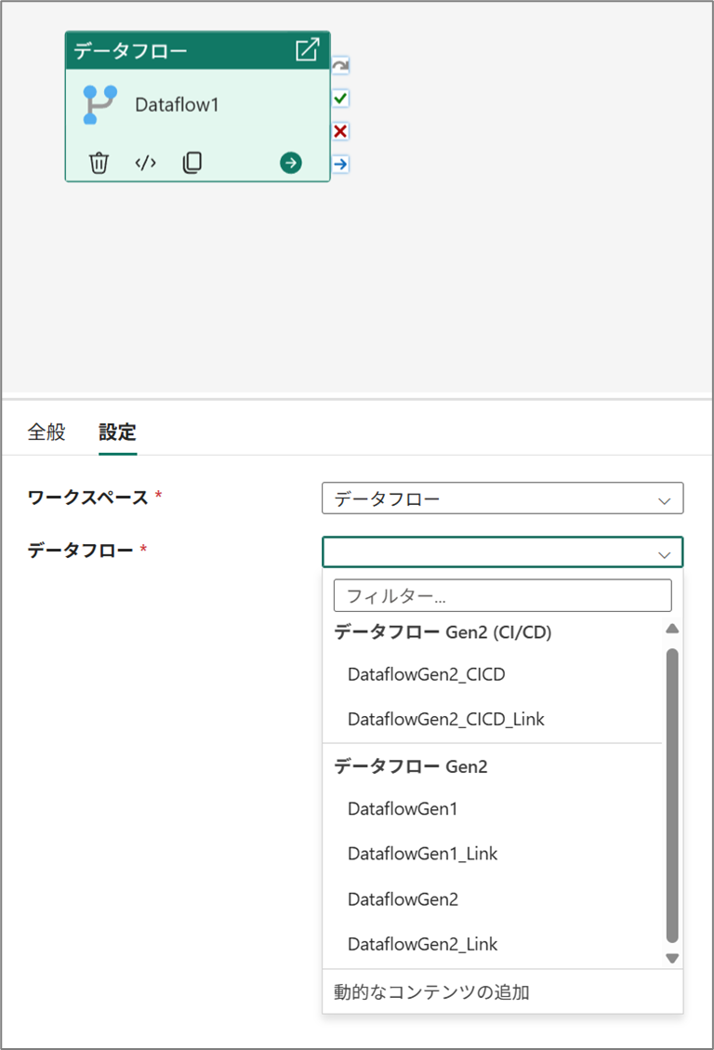Collapse the データフロー dropdown chevron
The height and width of the screenshot is (1050, 714).
click(665, 554)
